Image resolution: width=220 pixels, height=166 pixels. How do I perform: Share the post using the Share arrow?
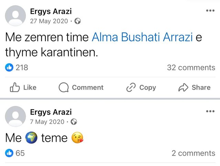pyautogui.click(x=194, y=87)
